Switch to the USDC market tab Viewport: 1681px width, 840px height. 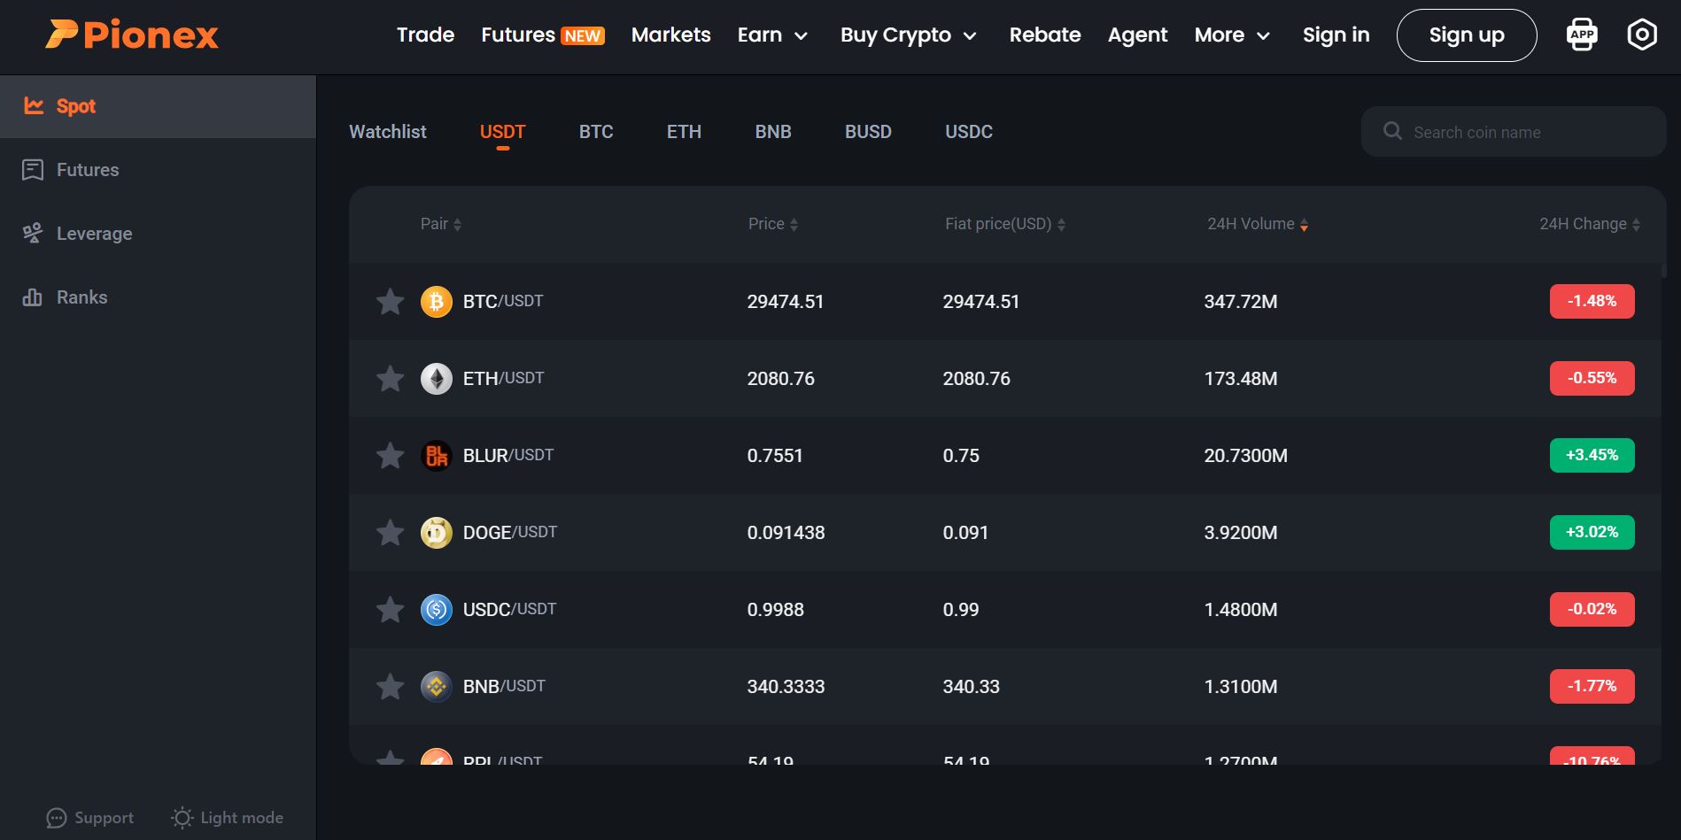click(969, 132)
